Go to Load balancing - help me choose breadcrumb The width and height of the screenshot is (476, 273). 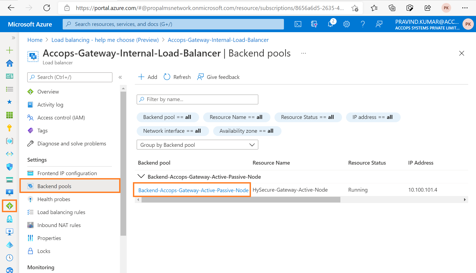click(105, 40)
